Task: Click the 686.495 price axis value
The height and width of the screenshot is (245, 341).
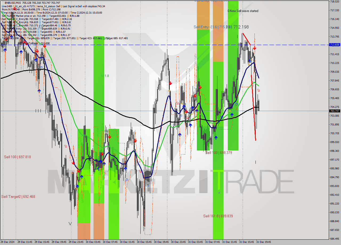Action: pos(335,239)
